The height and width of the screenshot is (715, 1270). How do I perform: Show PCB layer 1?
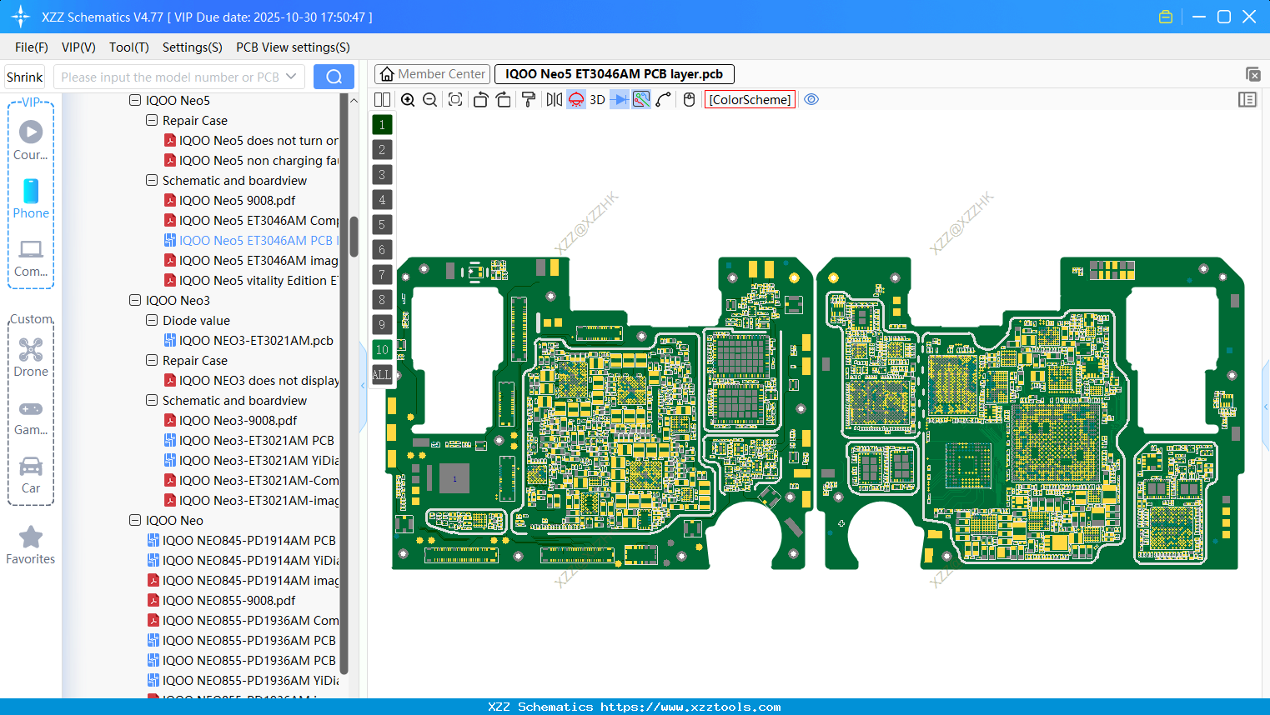pyautogui.click(x=382, y=125)
